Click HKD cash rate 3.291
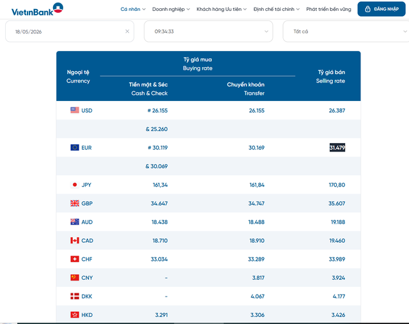Viewport: 409px width, 324px height. [x=162, y=315]
